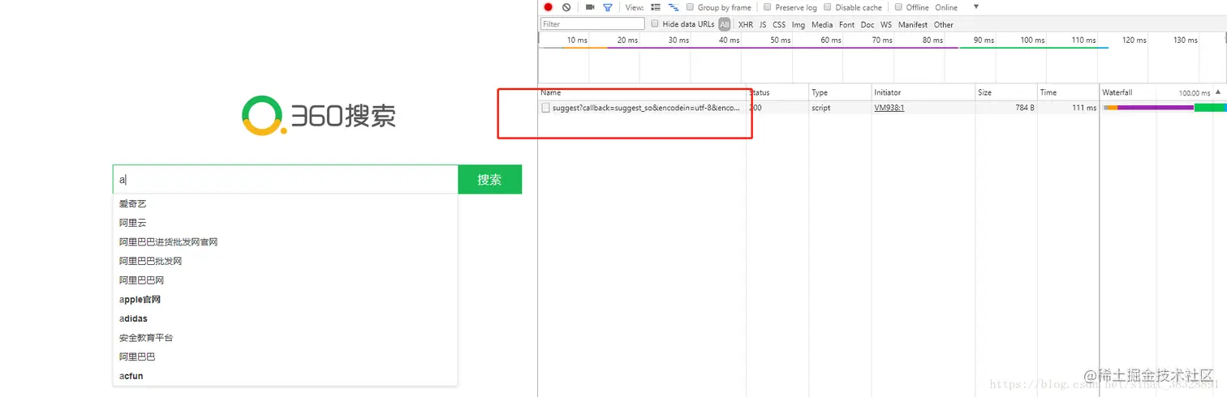Stop recording network log with red button
The image size is (1227, 397).
click(549, 7)
